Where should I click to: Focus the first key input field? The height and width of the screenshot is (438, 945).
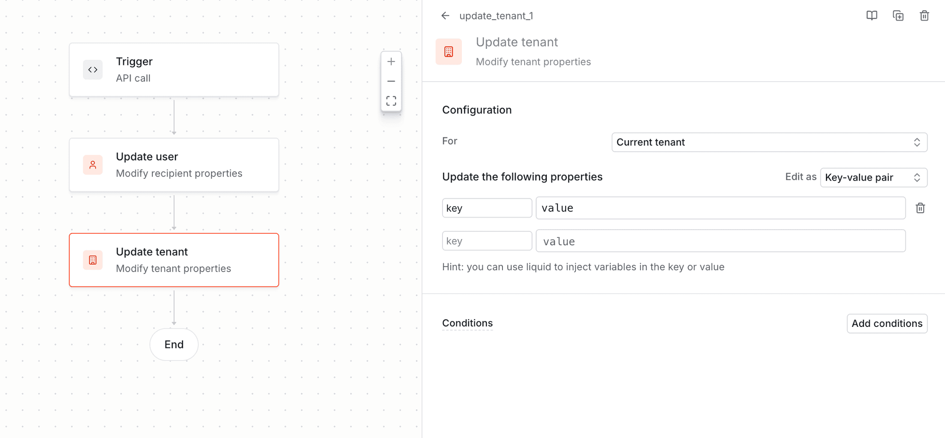click(487, 208)
